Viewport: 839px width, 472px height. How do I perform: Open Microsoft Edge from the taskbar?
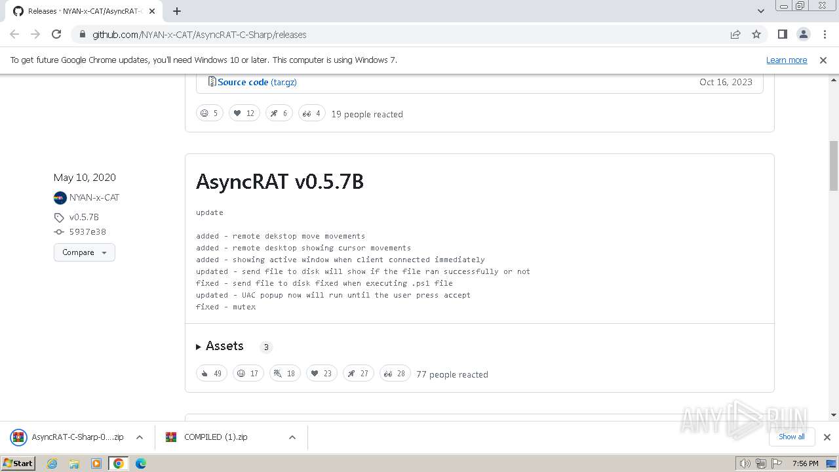(x=140, y=463)
